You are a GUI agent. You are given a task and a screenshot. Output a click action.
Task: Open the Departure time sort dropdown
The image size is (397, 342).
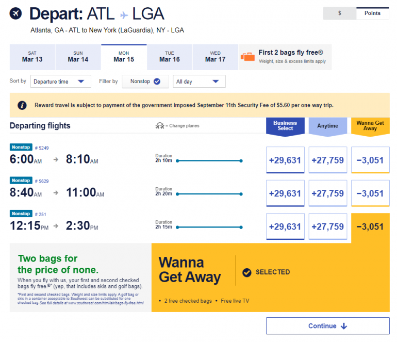tap(61, 82)
